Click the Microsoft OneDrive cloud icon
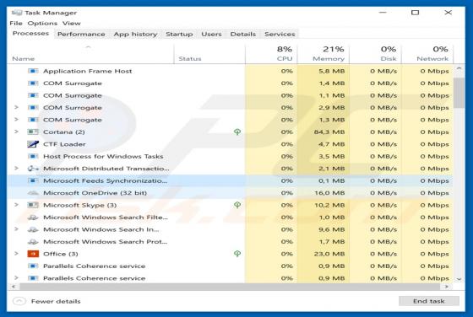 33,193
